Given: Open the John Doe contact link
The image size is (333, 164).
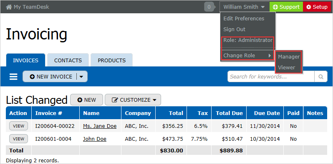Looking at the screenshot, I should (x=94, y=139).
